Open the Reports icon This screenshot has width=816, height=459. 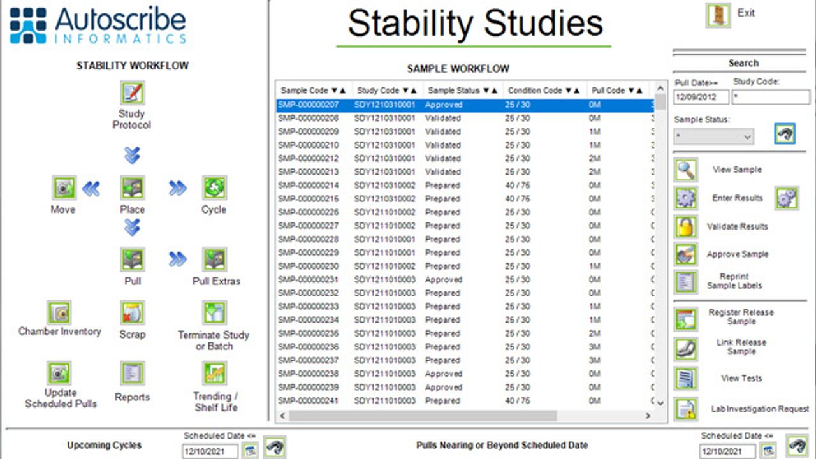tap(133, 373)
